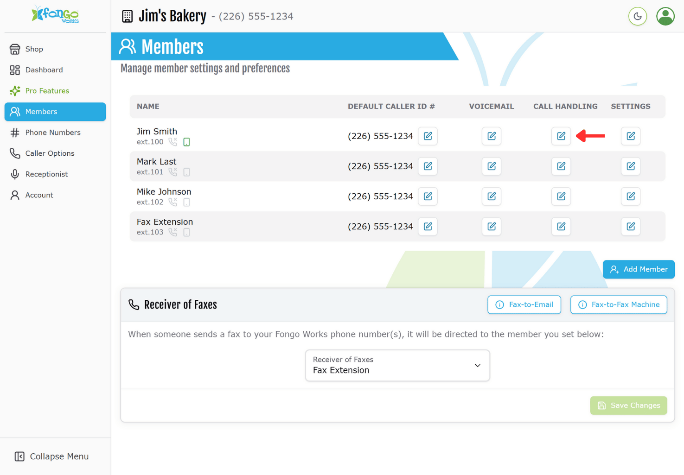Open settings for Jim Smith
684x475 pixels.
630,136
